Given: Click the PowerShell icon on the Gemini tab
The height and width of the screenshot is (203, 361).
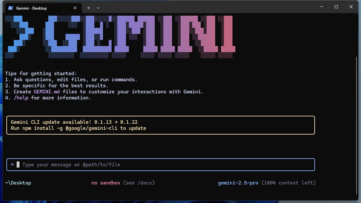Looking at the screenshot, I should (x=11, y=8).
